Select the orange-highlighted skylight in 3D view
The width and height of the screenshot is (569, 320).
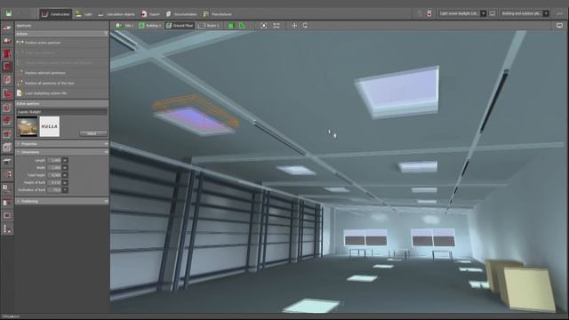(196, 116)
